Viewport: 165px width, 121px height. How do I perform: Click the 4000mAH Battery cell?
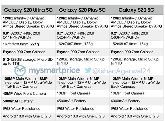click(136, 101)
